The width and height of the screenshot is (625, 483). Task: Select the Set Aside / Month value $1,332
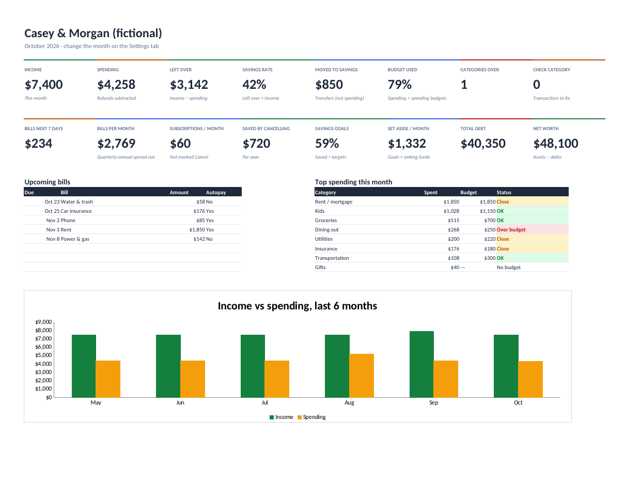coord(407,144)
